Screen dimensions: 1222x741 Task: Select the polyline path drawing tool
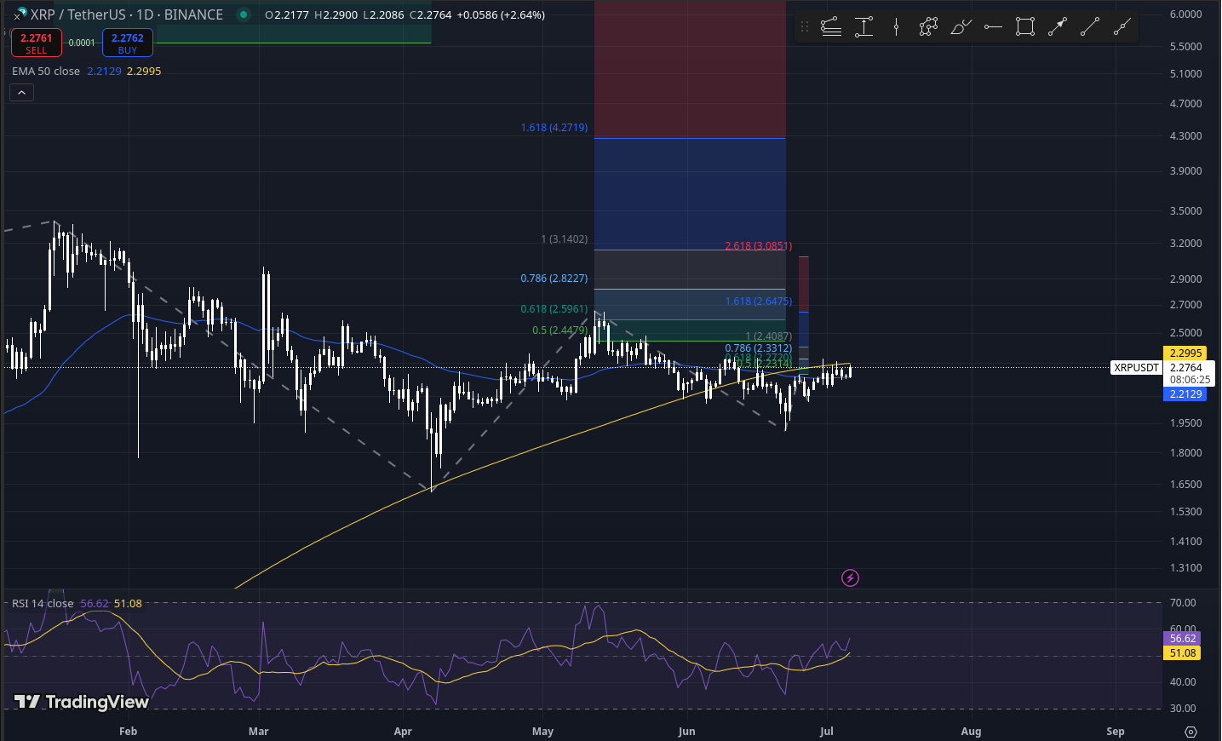coord(928,27)
